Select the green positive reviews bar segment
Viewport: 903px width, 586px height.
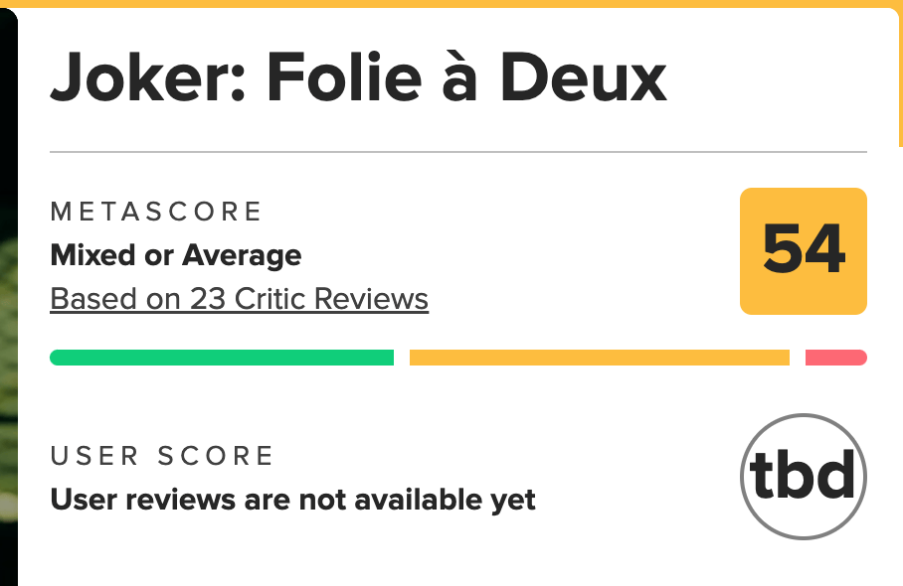pos(222,358)
